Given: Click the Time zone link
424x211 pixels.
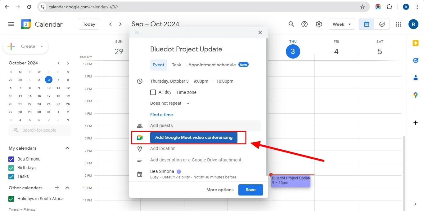Looking at the screenshot, I should tap(186, 92).
